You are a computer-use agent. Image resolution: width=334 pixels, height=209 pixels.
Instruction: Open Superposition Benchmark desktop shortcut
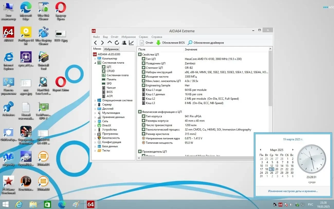[26, 135]
